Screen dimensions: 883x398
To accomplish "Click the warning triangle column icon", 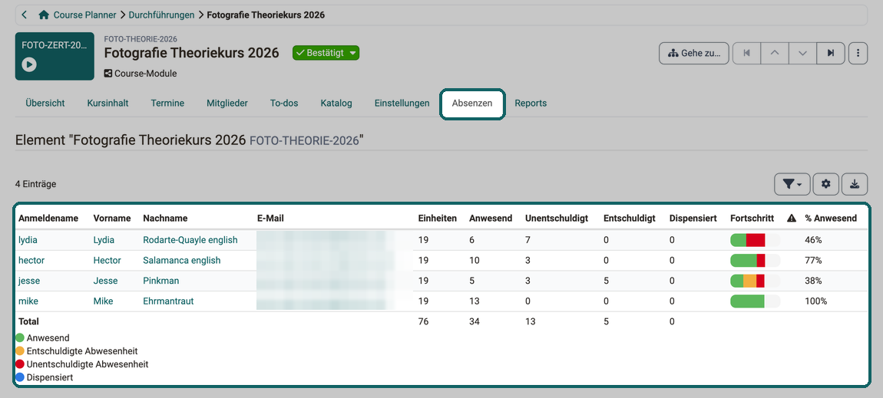I will point(791,218).
